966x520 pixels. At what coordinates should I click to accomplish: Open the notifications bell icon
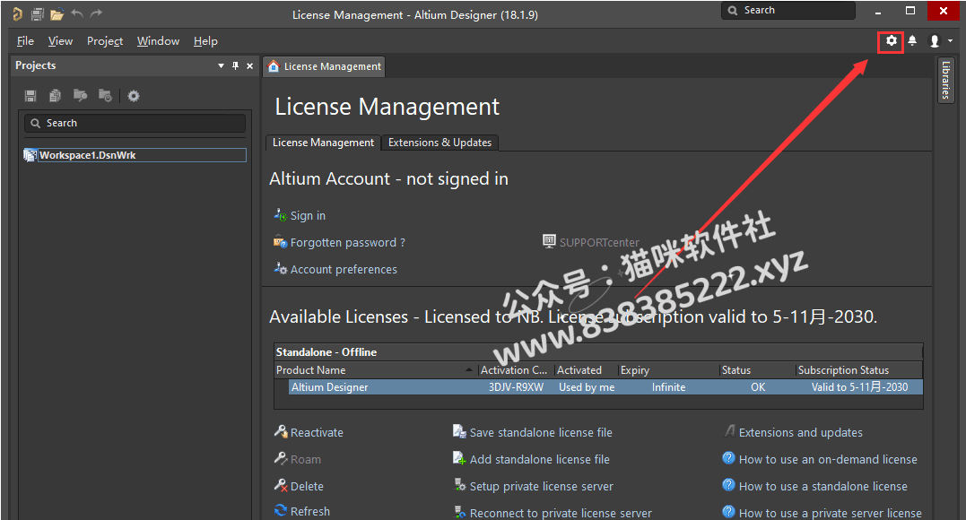tap(912, 40)
